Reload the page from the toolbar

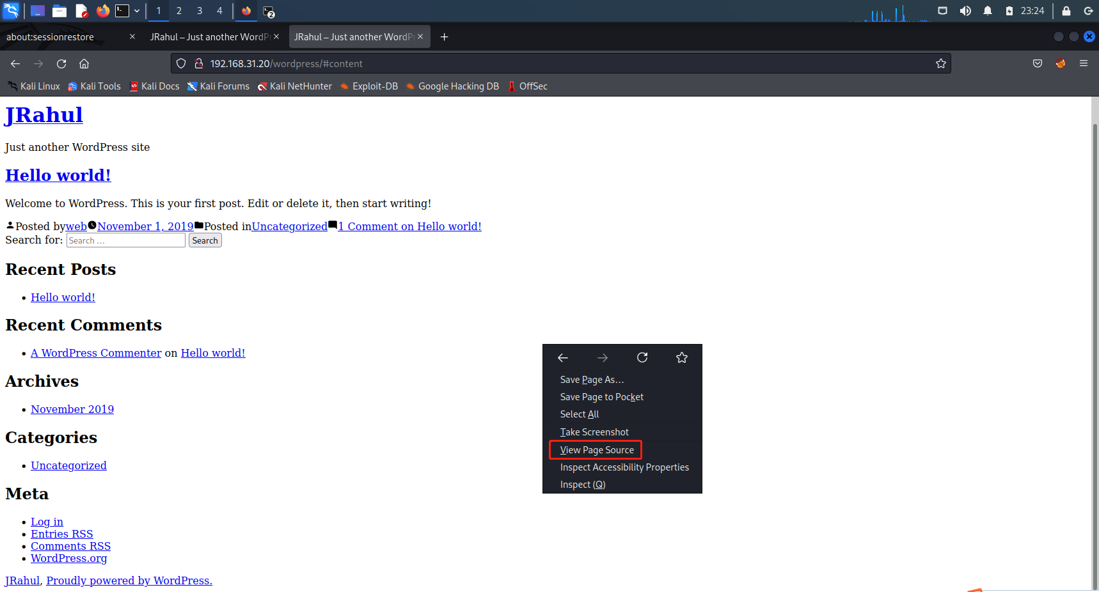[61, 63]
